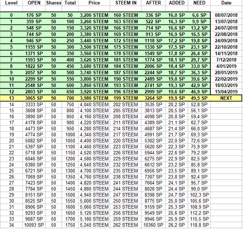Screen dimensions: 243x229
Task: Click date 08/07/2018
Action: pyautogui.click(x=226, y=15)
